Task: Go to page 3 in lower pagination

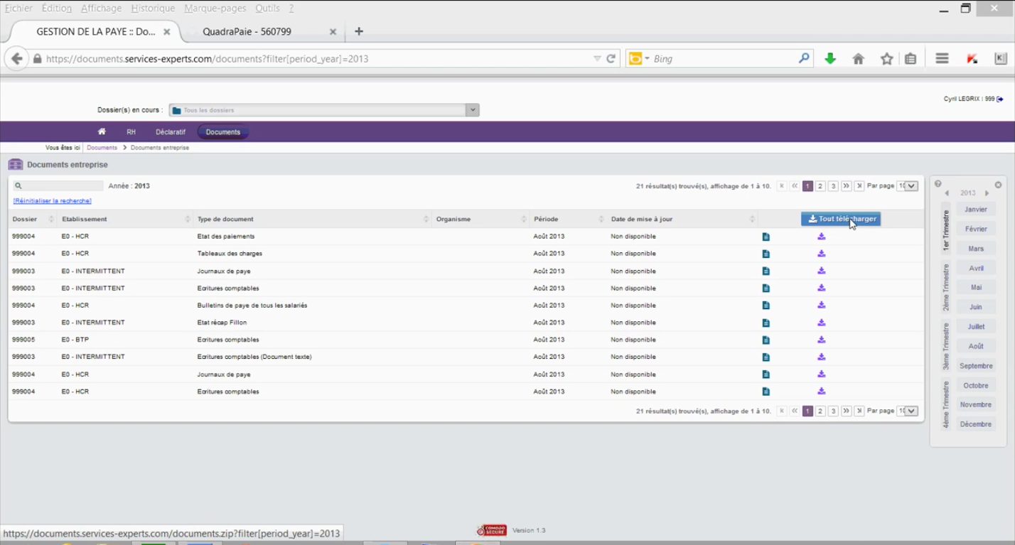Action: (x=833, y=411)
